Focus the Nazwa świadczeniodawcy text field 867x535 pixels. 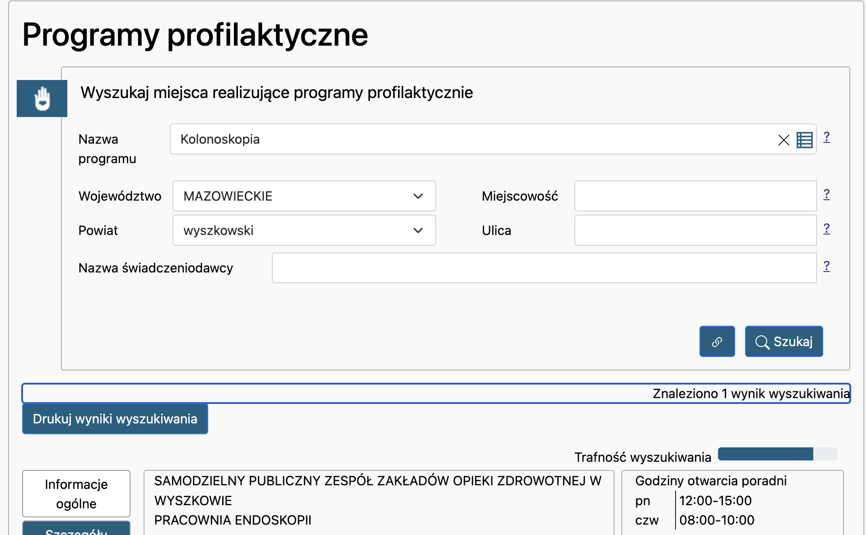(544, 268)
